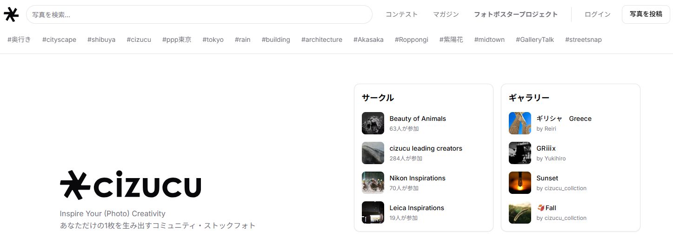This screenshot has height=252, width=673.
Task: Open the Fall gallery thumbnail
Action: pos(520,212)
